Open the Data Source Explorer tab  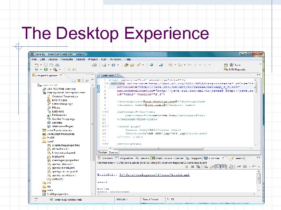[x=168, y=158]
